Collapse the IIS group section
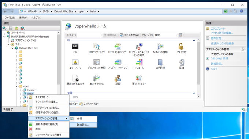The image size is (249, 139). pos(194,40)
